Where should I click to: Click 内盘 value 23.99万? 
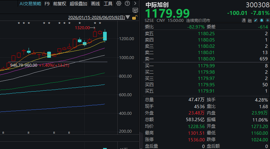(260, 113)
